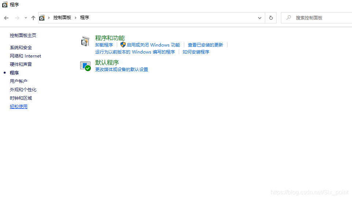This screenshot has height=199, width=352.
Task: Go up one level with the Up arrow
Action: [x=33, y=18]
